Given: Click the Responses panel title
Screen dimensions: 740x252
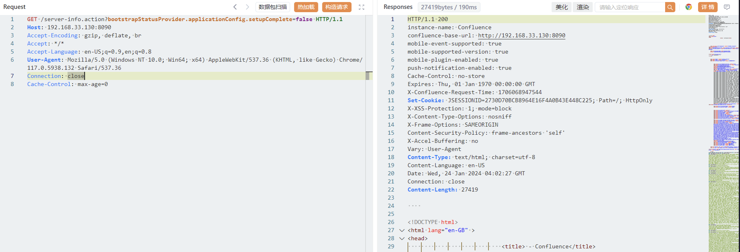Looking at the screenshot, I should coord(398,7).
